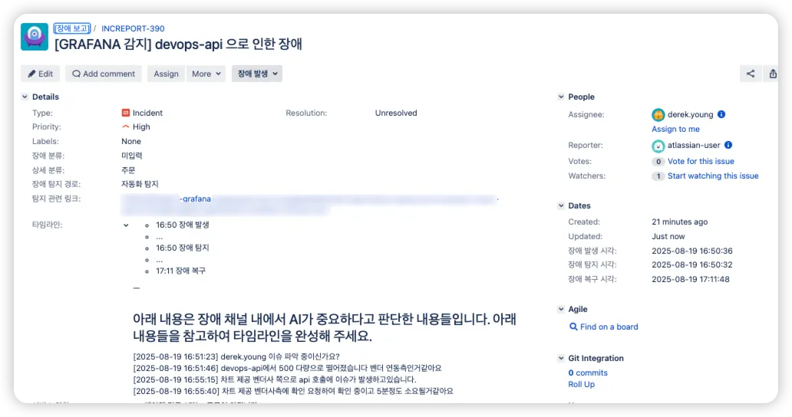
Task: Click timeline entry 17:11 장애 복구
Action: [x=181, y=271]
